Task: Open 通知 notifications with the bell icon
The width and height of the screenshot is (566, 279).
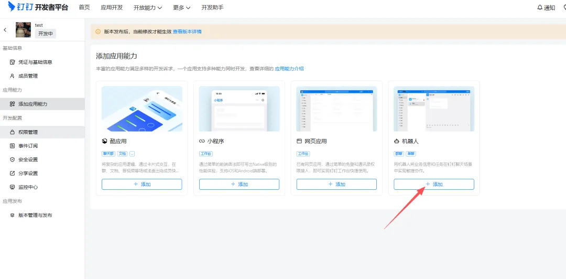Action: coord(546,7)
